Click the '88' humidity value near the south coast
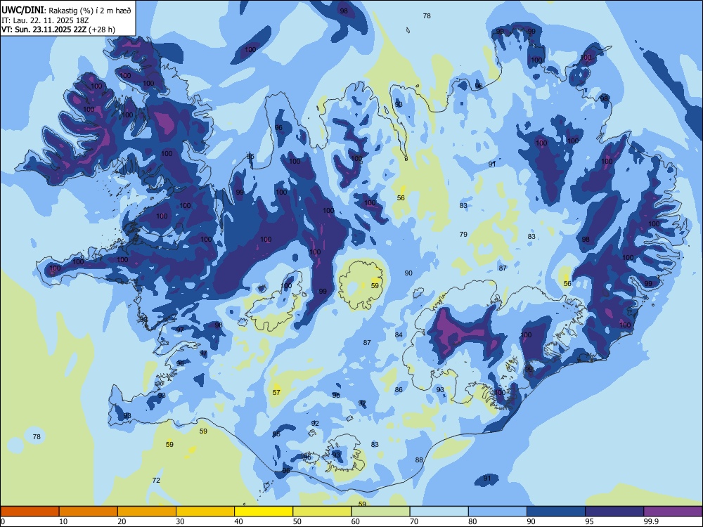This screenshot has width=703, height=527. pos(419,460)
